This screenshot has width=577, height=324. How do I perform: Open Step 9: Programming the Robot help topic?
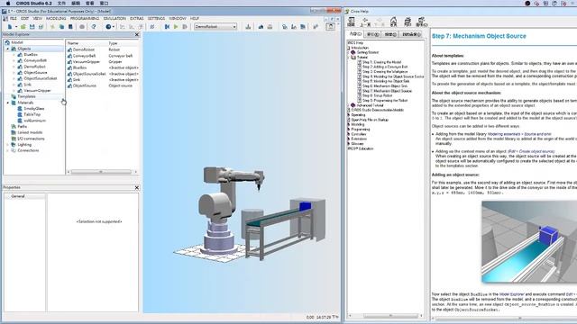(385, 100)
